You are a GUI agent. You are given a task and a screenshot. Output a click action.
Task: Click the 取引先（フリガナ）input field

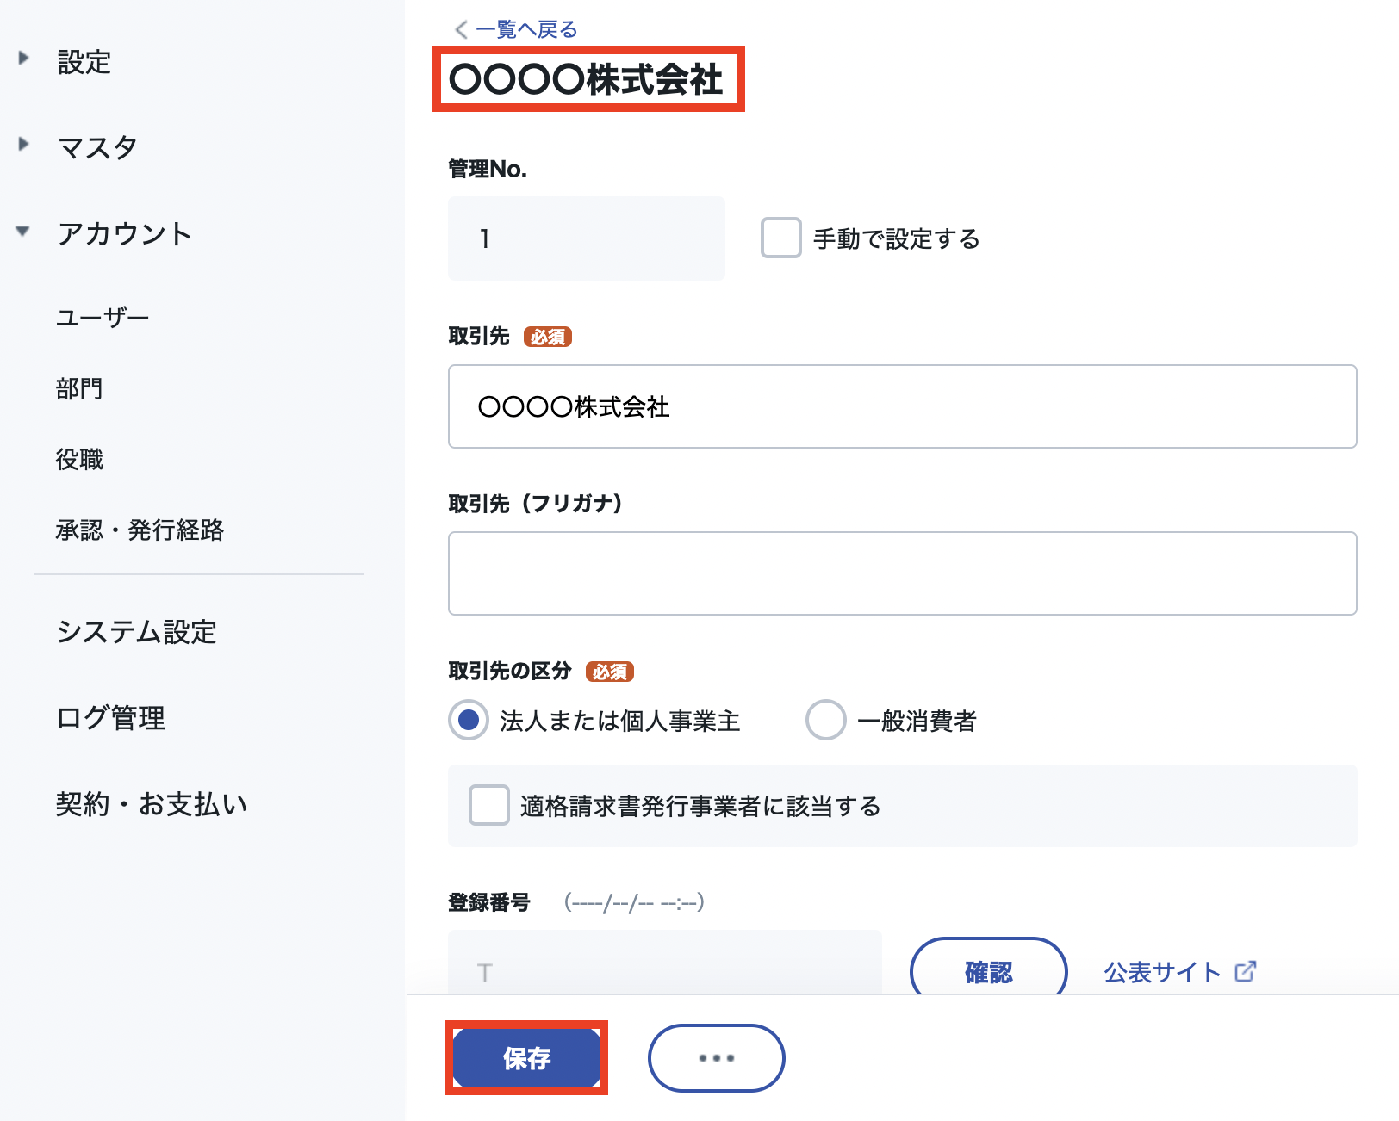coord(903,573)
